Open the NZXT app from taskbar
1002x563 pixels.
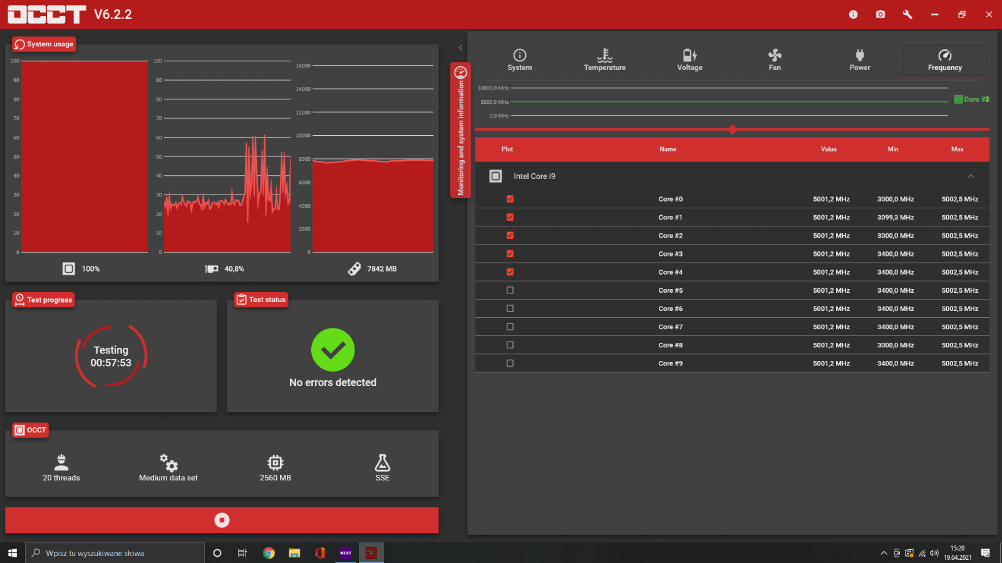[346, 553]
